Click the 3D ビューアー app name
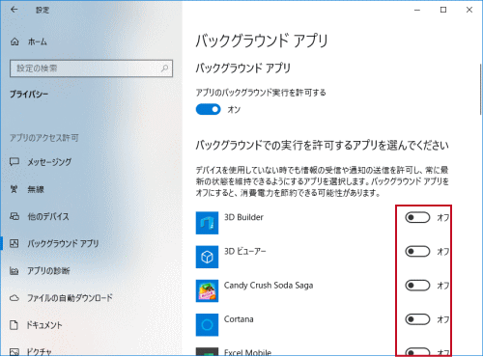 point(245,251)
